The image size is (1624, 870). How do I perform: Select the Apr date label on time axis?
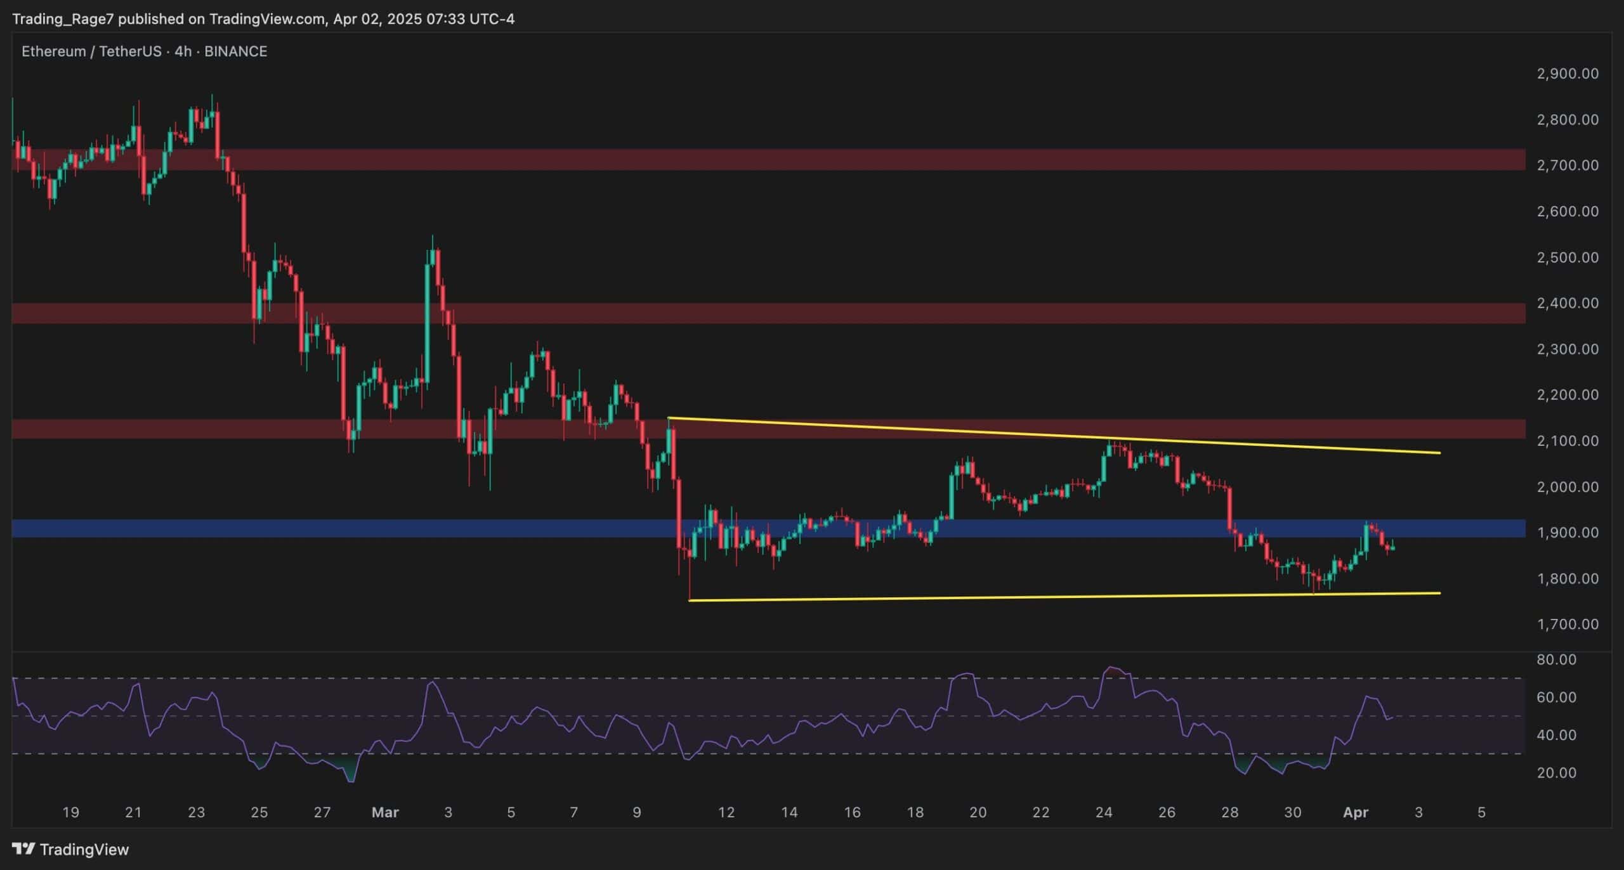click(x=1356, y=812)
